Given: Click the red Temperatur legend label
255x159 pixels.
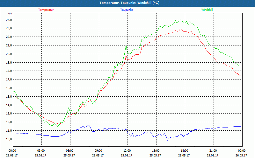Looking at the screenshot, I should pyautogui.click(x=46, y=10).
